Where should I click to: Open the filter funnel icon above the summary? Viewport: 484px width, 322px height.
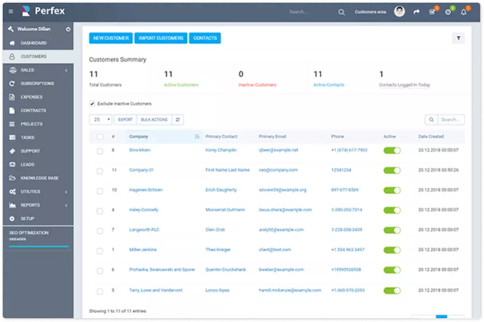pos(459,38)
